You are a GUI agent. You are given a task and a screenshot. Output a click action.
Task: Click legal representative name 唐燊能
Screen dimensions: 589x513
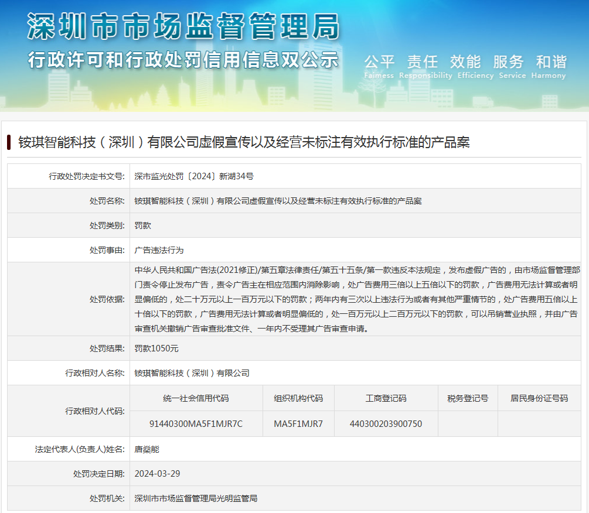pos(147,449)
